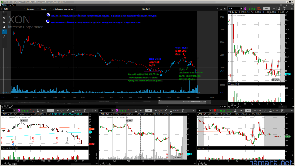Open list menu icon in TPX 15m chart
The width and height of the screenshot is (295, 166).
(x=193, y=110)
